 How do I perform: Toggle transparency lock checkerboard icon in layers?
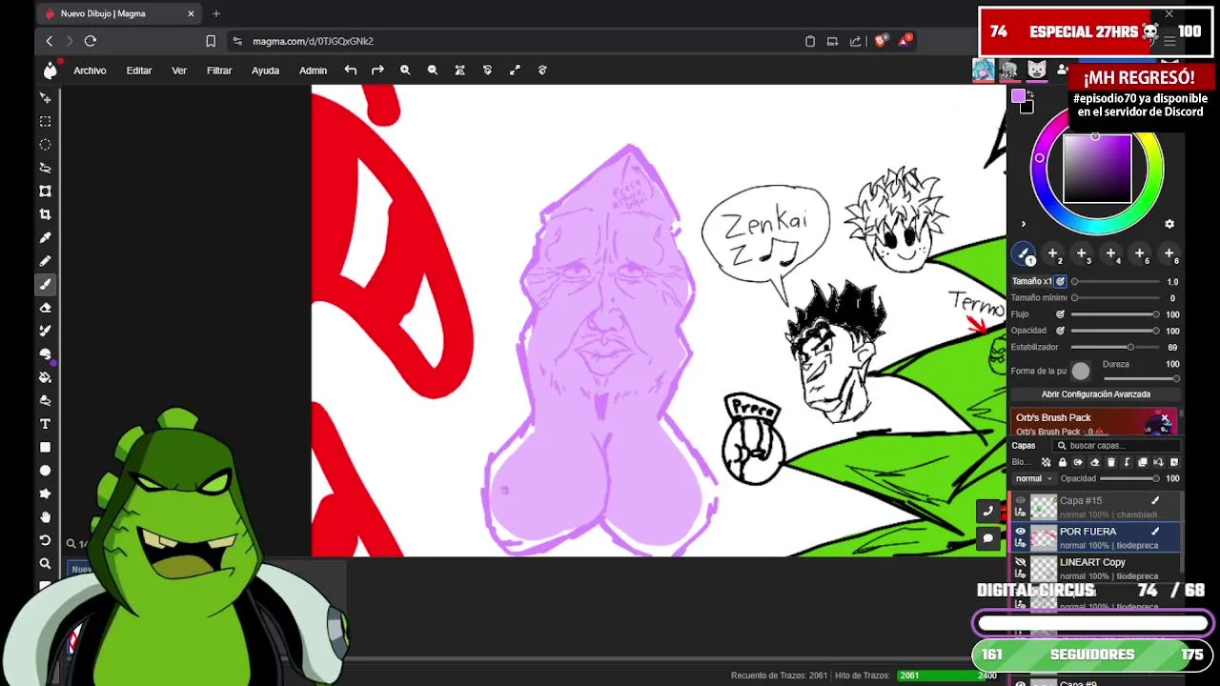click(x=1047, y=462)
